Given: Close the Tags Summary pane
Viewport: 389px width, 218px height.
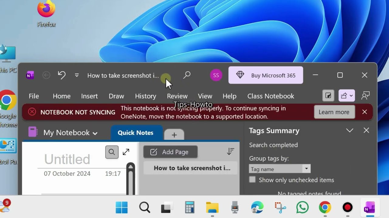Looking at the screenshot, I should click(x=366, y=130).
